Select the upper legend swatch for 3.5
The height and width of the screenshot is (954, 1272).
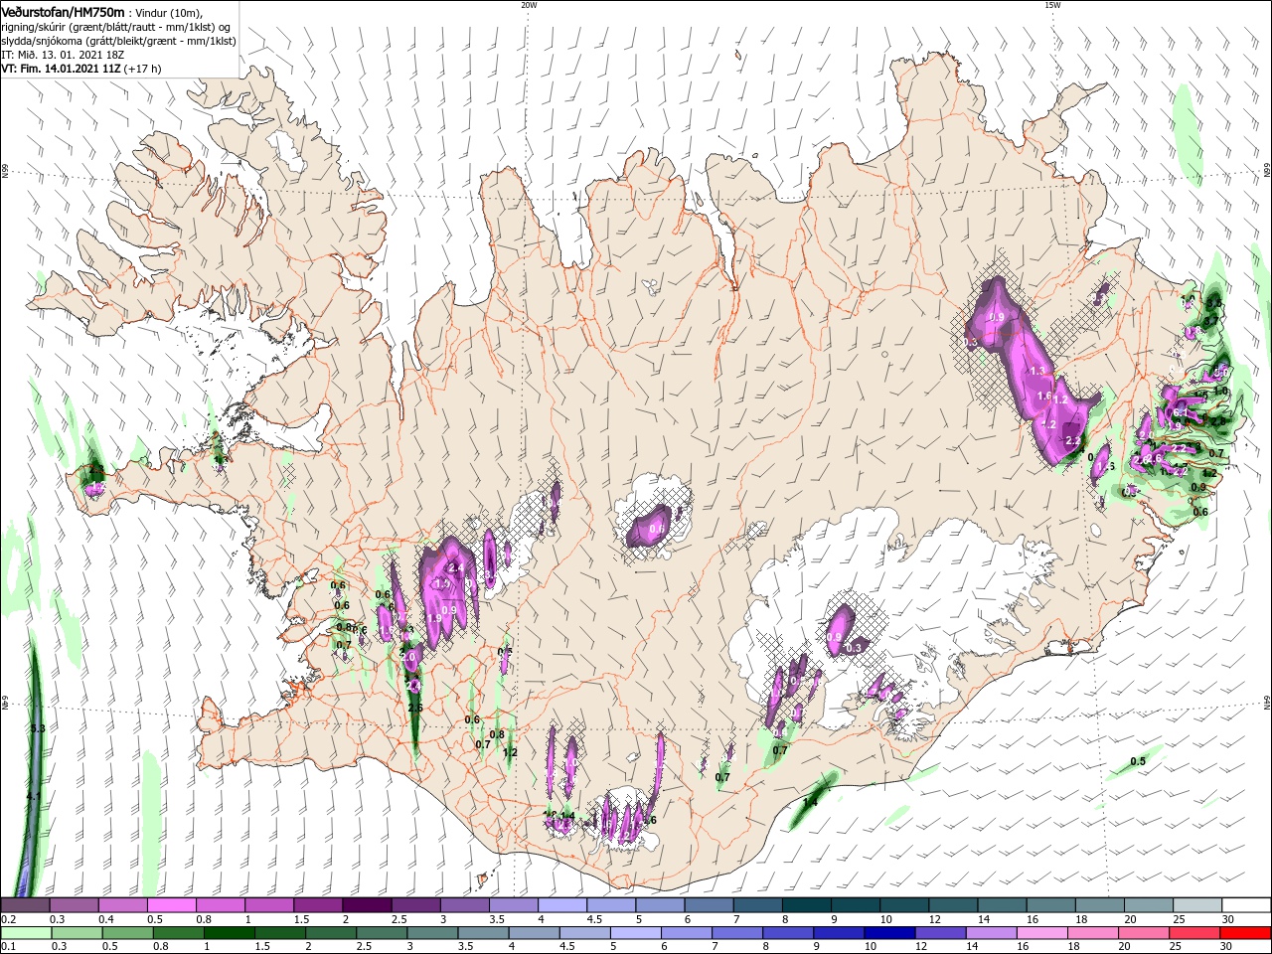514,905
